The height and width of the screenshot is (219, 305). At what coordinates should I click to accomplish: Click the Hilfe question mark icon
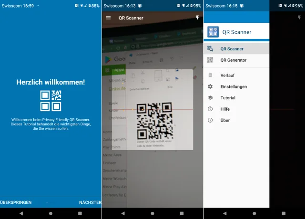click(210, 109)
